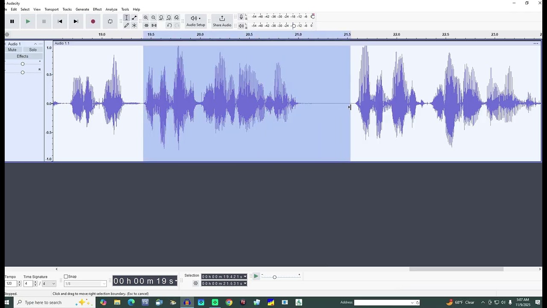Viewport: 547px width, 308px height.
Task: Open the Audio 1.1 clip options menu
Action: [x=536, y=43]
